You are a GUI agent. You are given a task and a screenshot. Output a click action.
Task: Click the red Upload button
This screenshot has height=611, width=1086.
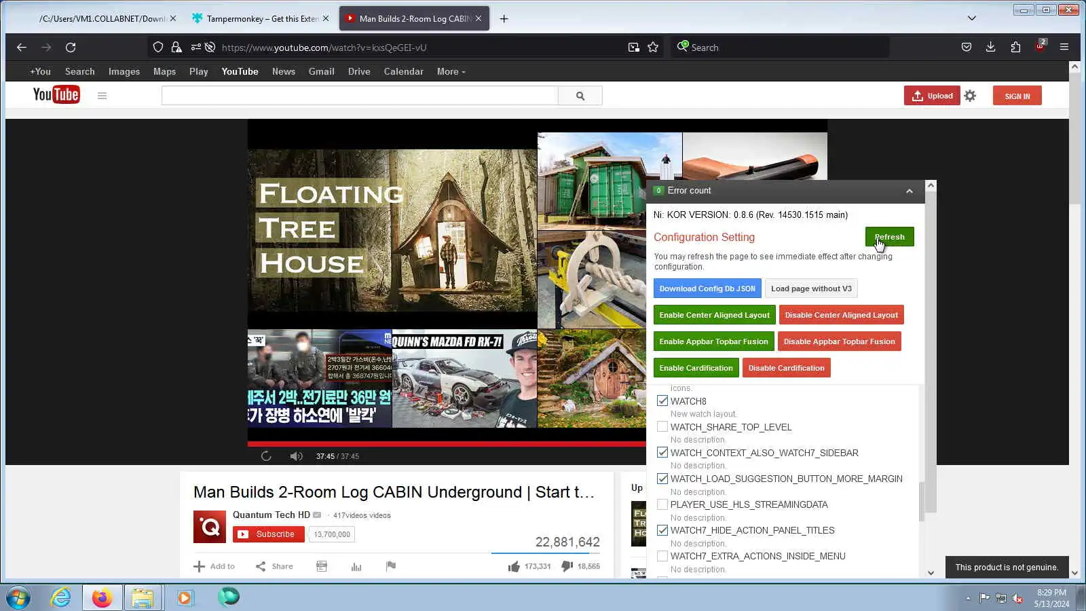click(932, 96)
